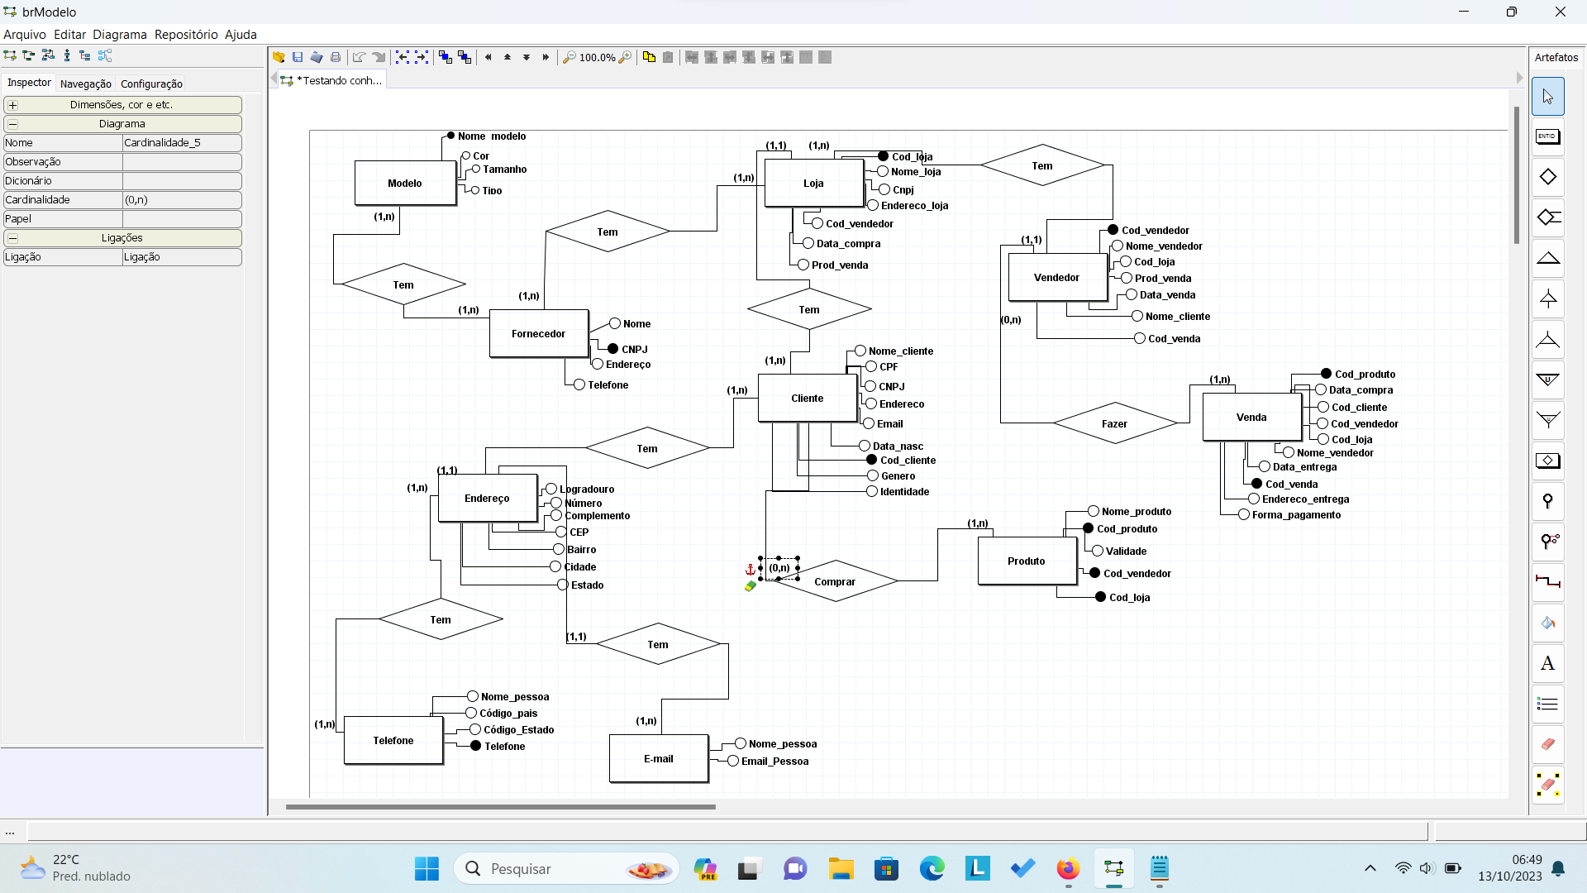Select the Produto entity box

pyautogui.click(x=1027, y=561)
